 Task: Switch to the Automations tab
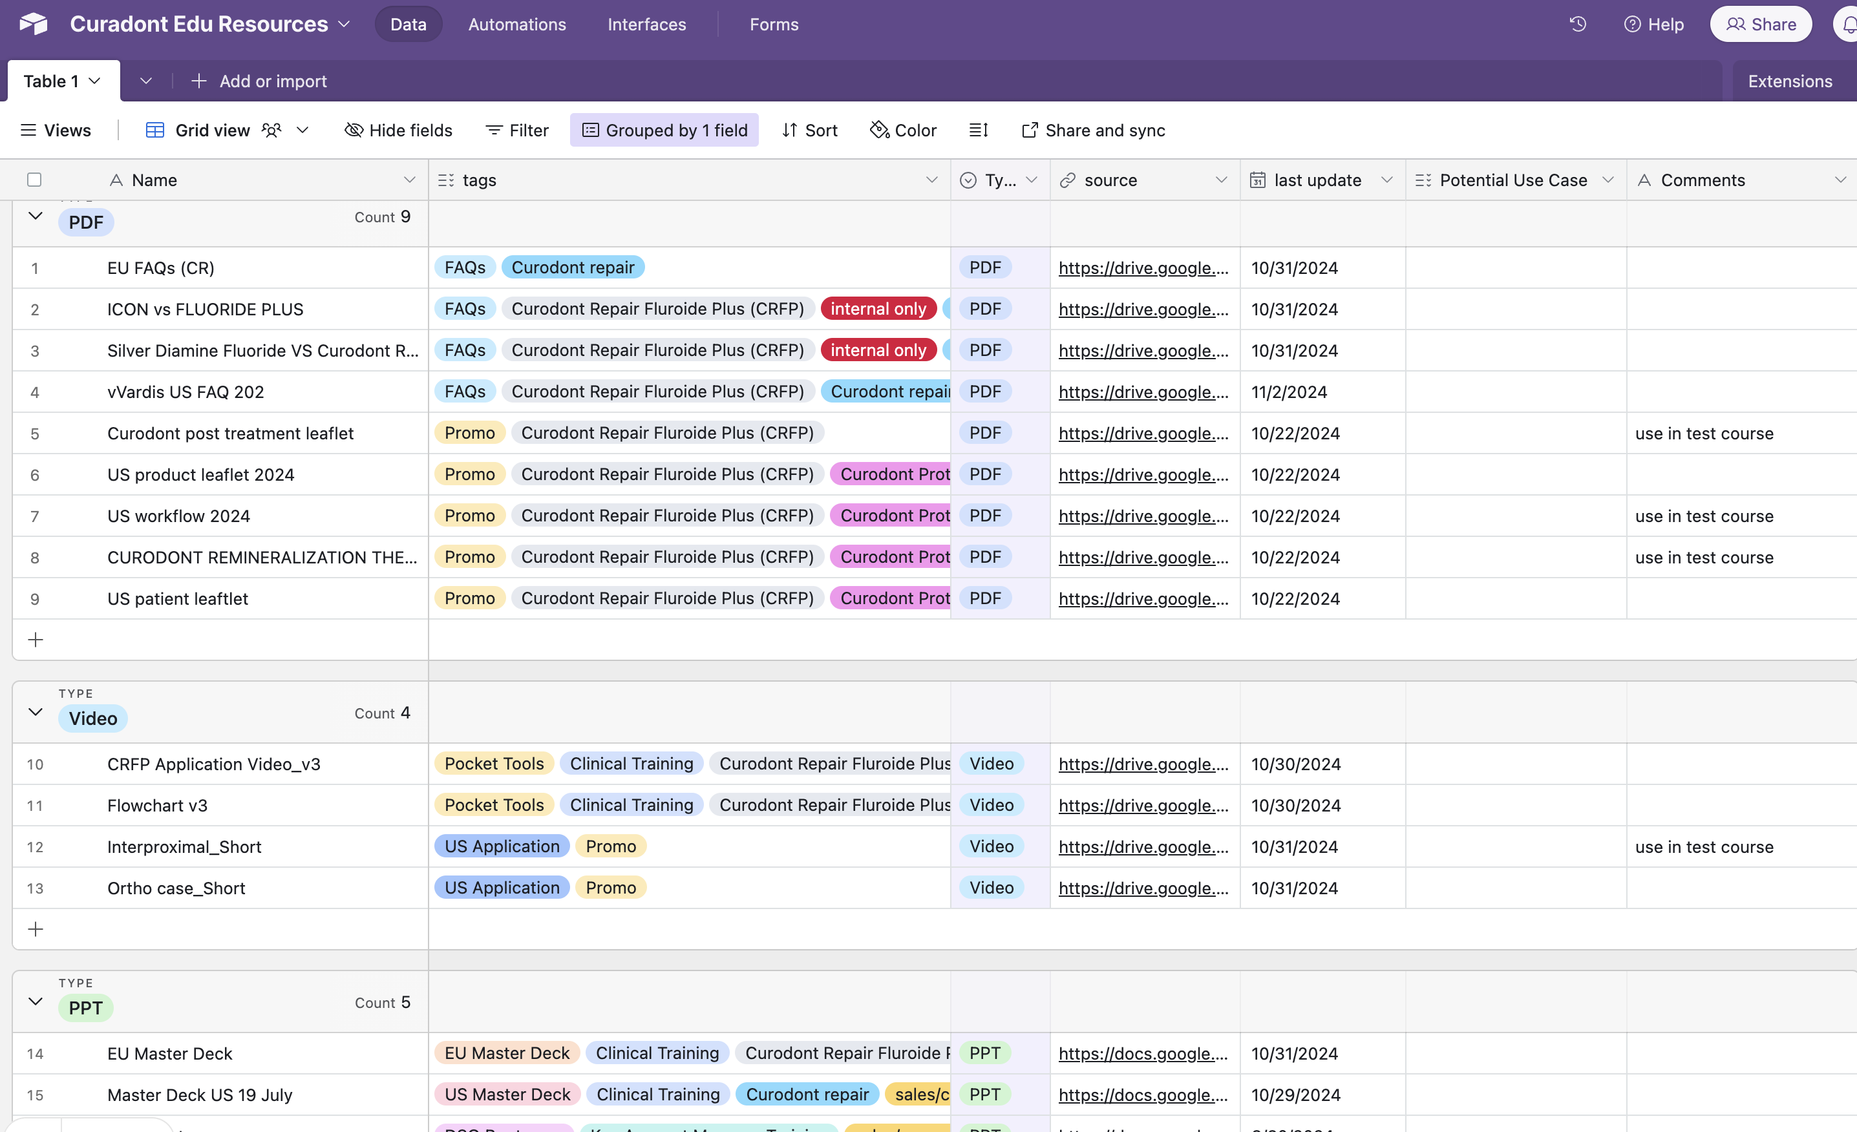pos(517,24)
